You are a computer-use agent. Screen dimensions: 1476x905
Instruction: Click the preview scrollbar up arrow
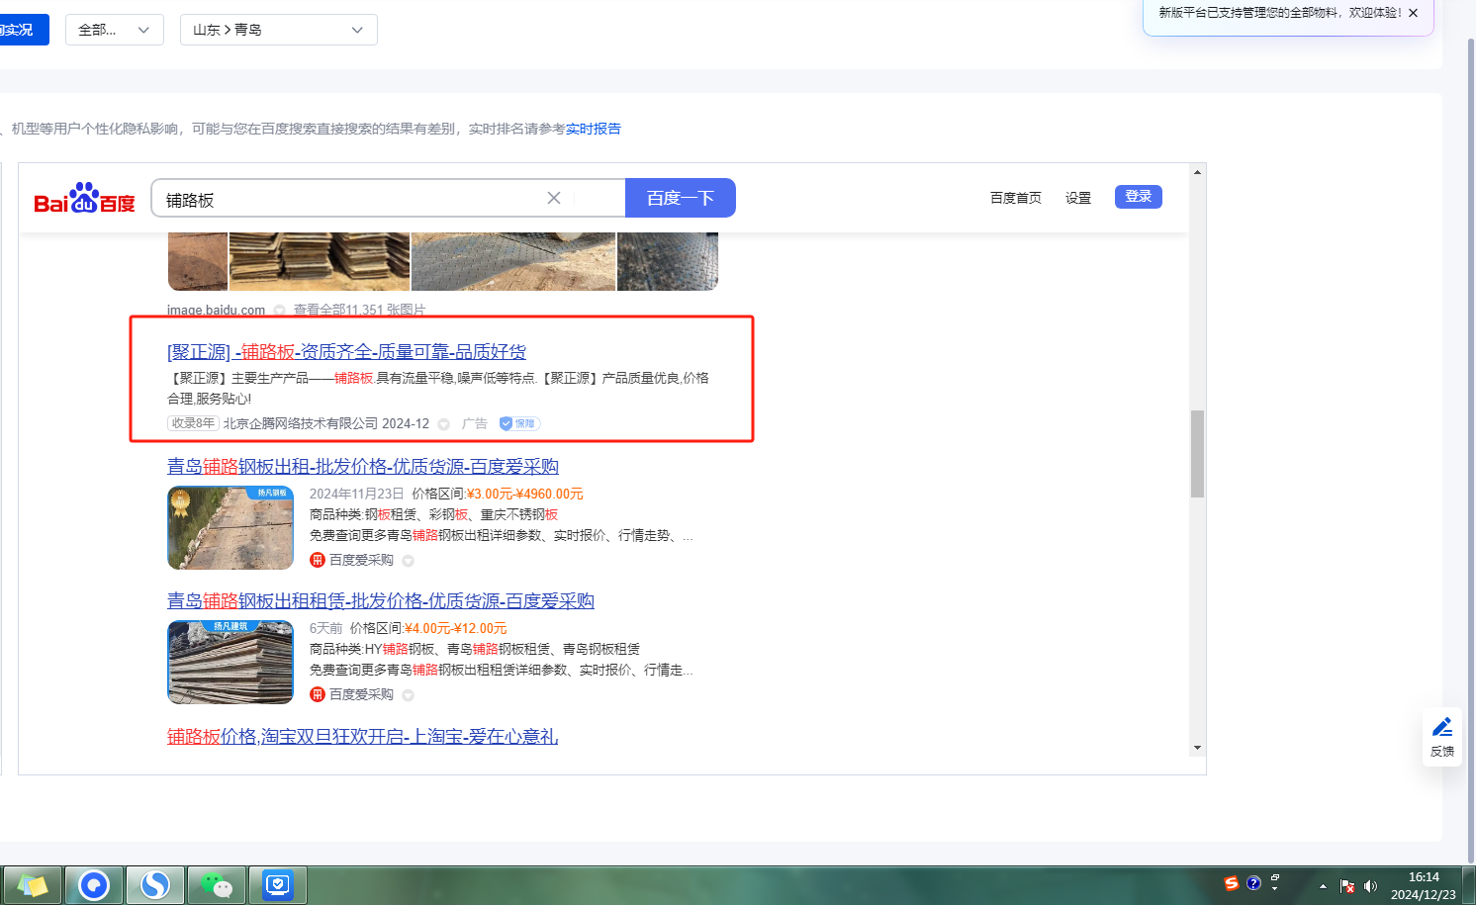(x=1197, y=172)
